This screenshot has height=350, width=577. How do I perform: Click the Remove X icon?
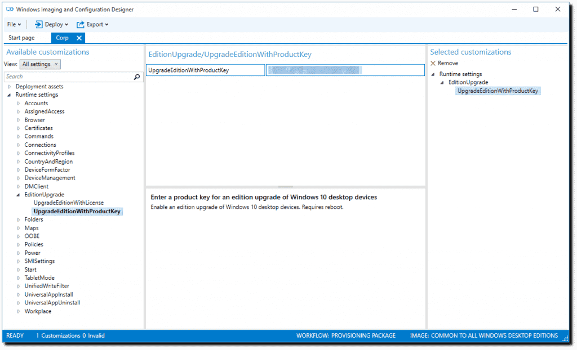tap(433, 63)
